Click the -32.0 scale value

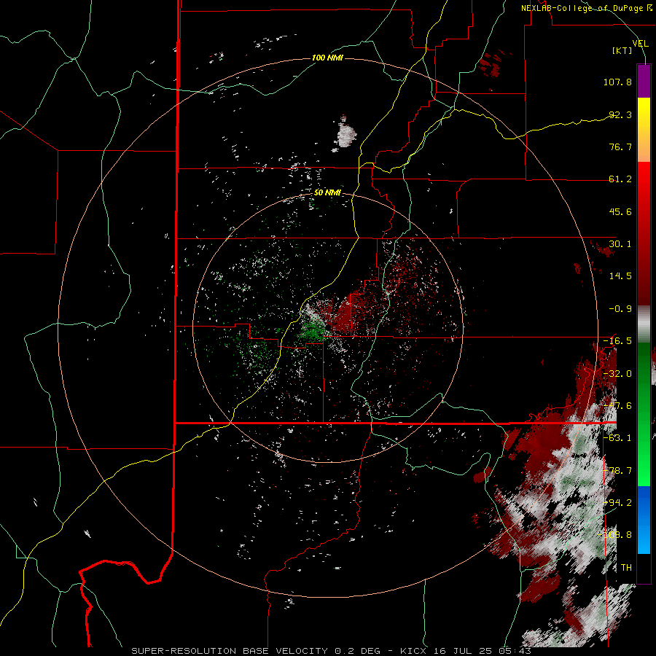coord(617,374)
